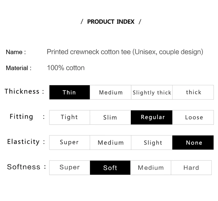Image resolution: width=218 pixels, height=201 pixels.
Task: Select Tight fitting option
Action: 69,117
